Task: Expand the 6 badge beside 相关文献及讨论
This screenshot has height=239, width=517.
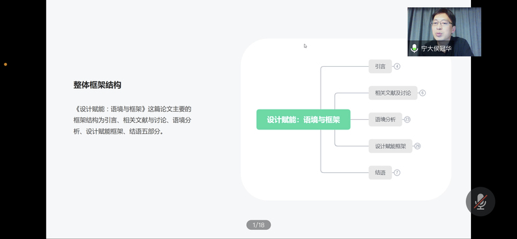Action: (422, 93)
